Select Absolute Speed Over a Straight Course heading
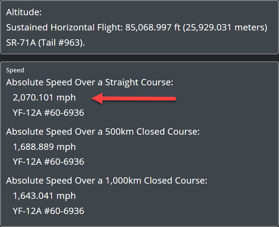 pyautogui.click(x=90, y=82)
